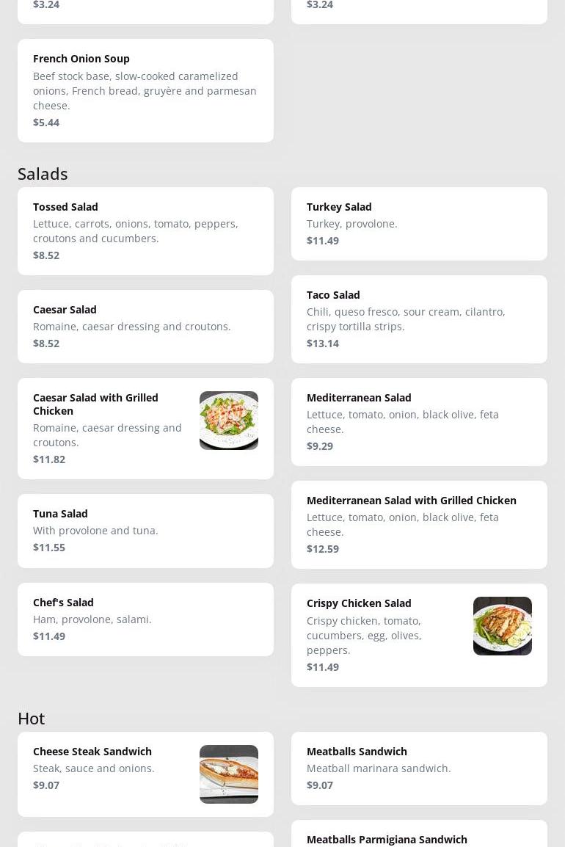
Task: Pick the Caesar Salad item
Action: click(x=145, y=326)
